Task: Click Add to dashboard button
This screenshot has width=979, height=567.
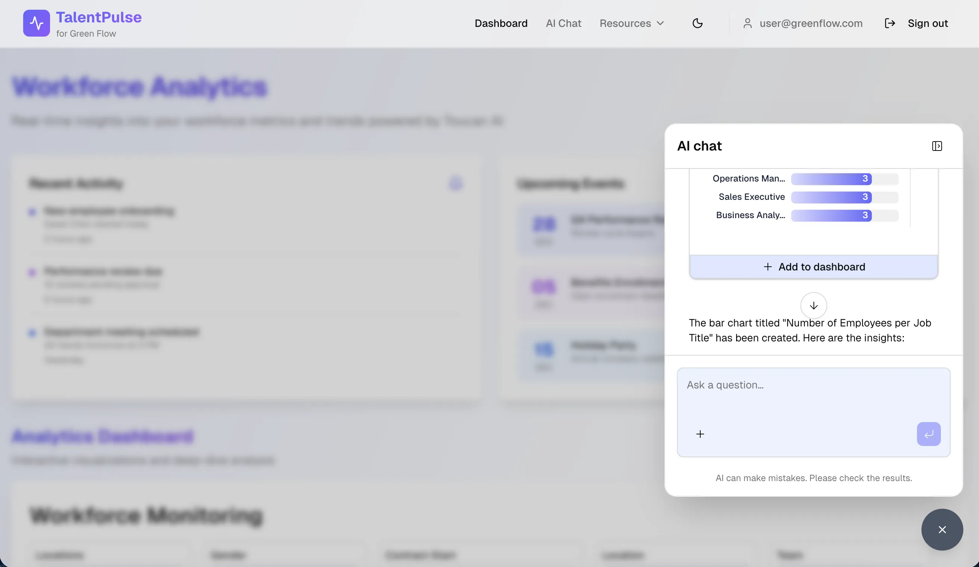Action: coord(813,267)
